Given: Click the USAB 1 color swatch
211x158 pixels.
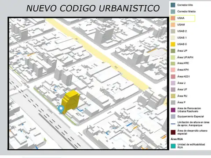Looking at the screenshot, I should pyautogui.click(x=173, y=38).
